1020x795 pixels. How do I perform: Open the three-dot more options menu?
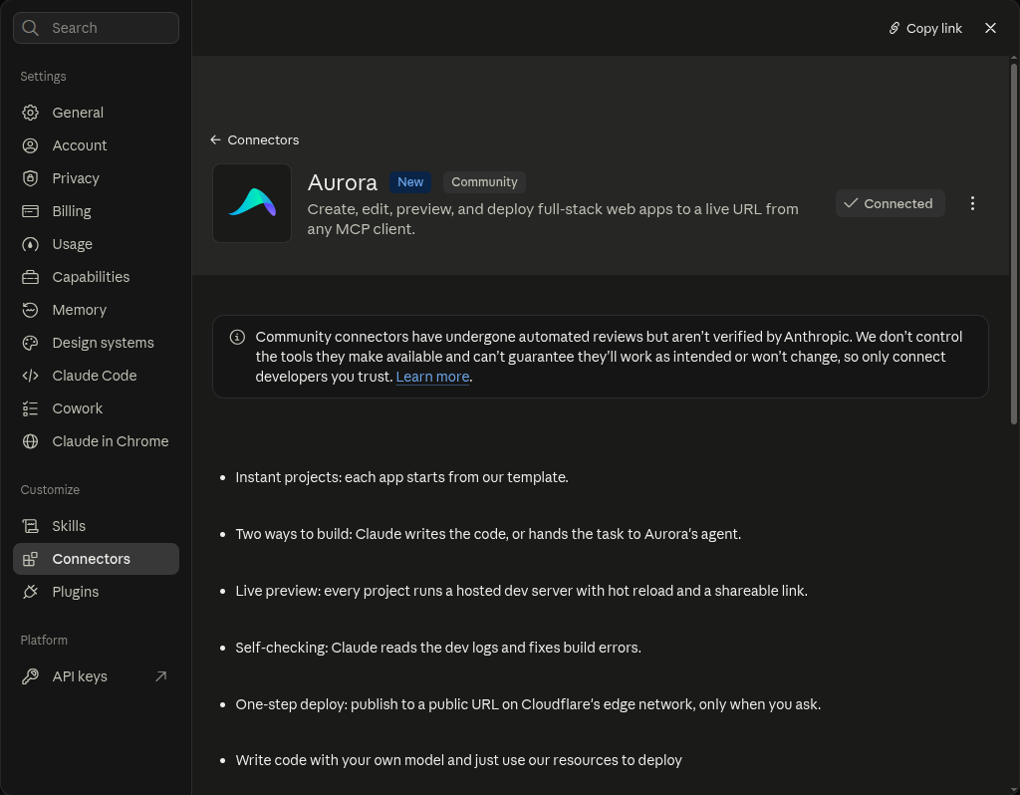click(x=972, y=203)
